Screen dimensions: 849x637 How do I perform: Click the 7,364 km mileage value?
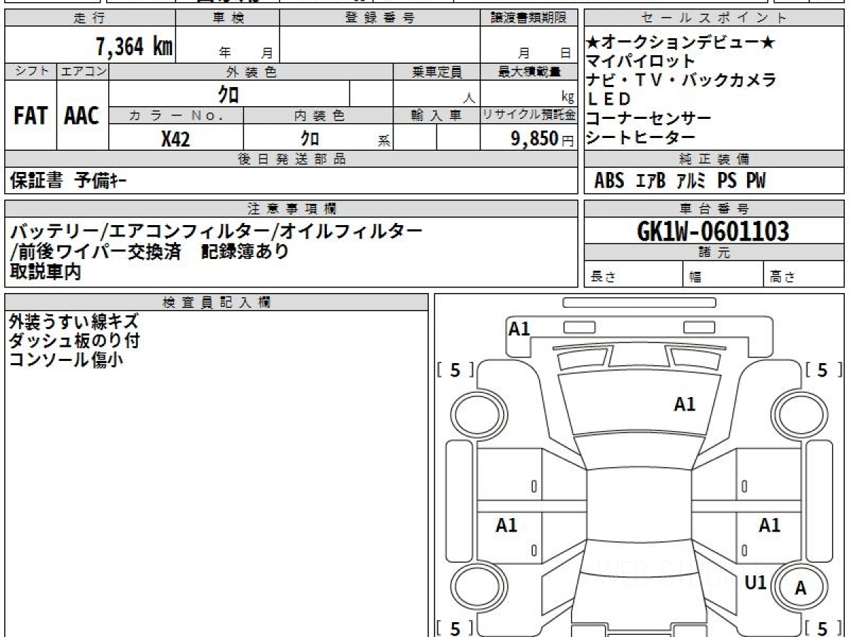tap(134, 47)
